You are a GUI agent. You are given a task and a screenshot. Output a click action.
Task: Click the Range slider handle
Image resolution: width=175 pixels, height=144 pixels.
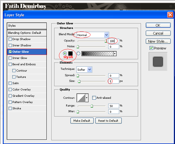point(92,106)
